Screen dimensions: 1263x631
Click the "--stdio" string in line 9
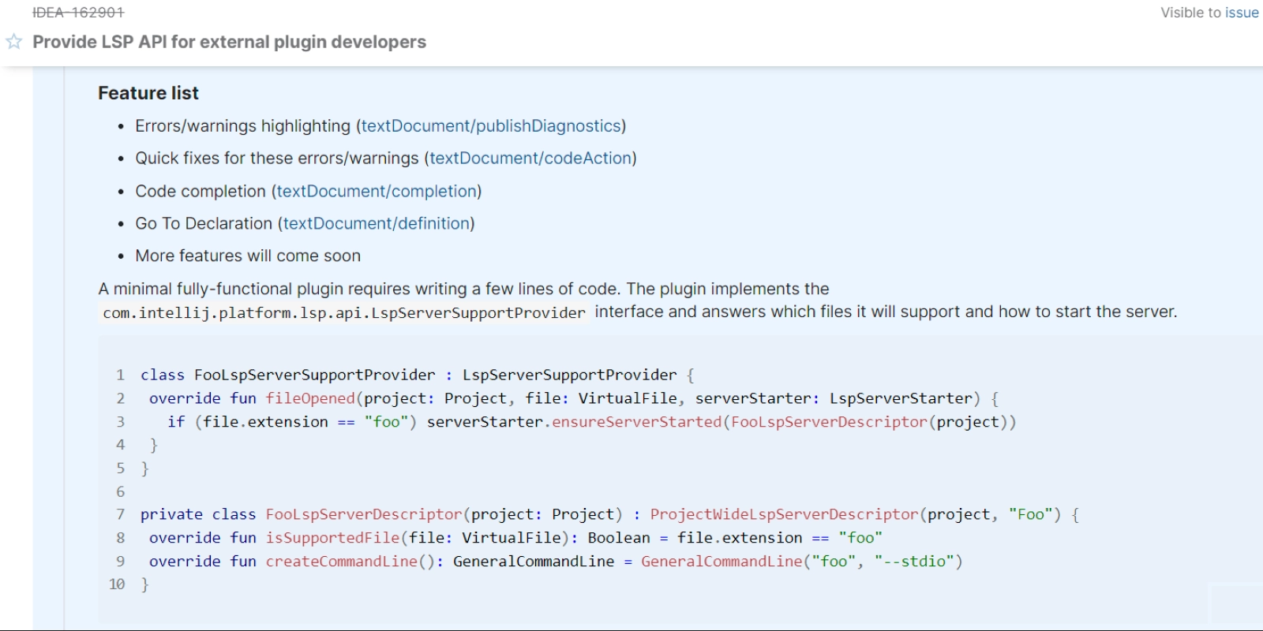point(914,562)
